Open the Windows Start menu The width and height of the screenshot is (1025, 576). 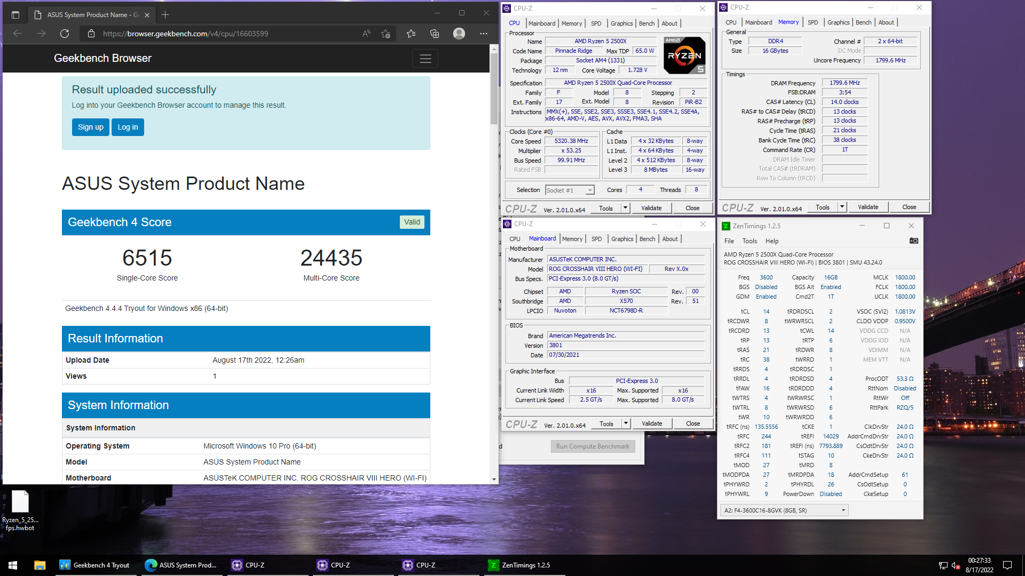13,565
